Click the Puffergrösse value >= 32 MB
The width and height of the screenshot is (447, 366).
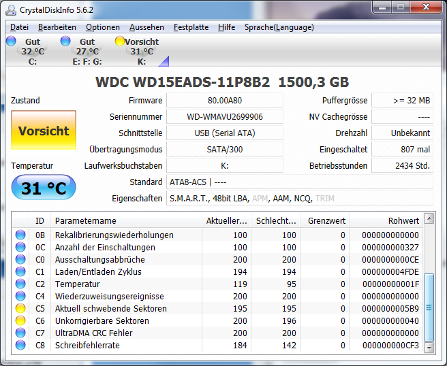click(x=403, y=101)
